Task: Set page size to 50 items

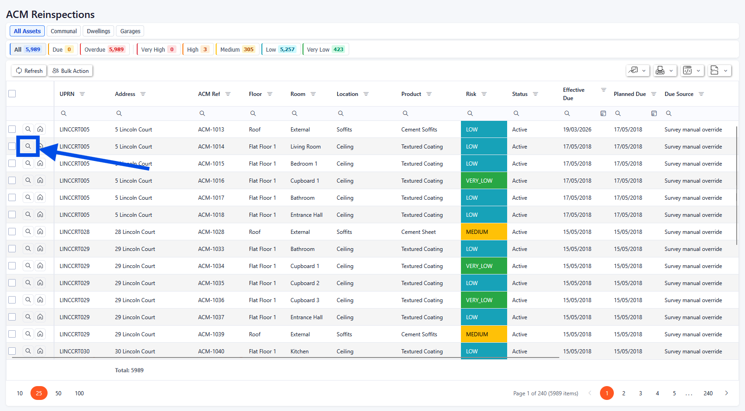Action: pos(58,393)
